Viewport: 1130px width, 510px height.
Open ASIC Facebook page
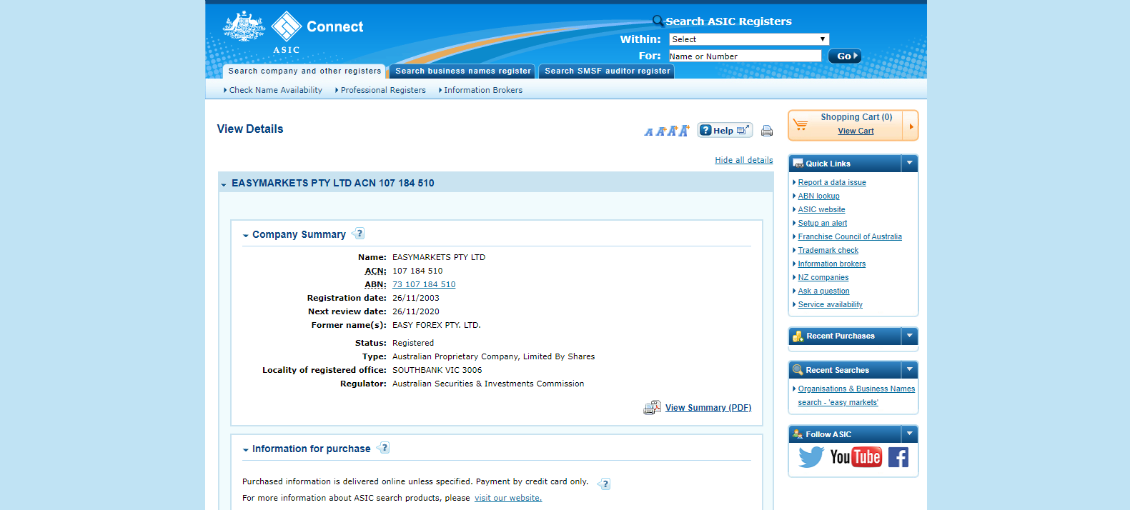[898, 457]
